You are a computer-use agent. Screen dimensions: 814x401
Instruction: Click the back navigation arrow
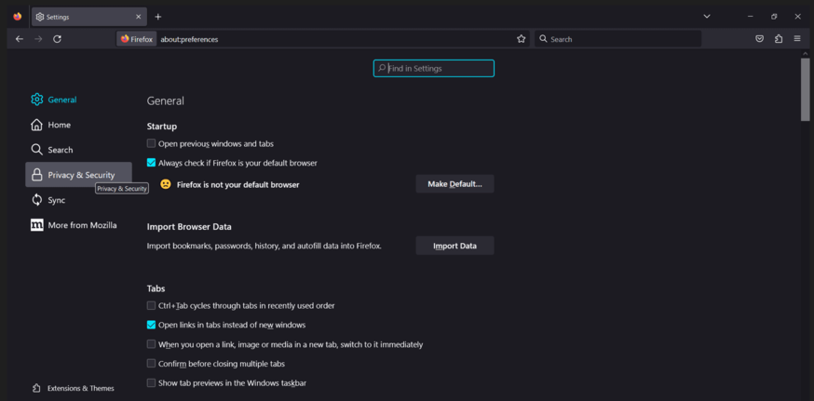click(x=20, y=39)
